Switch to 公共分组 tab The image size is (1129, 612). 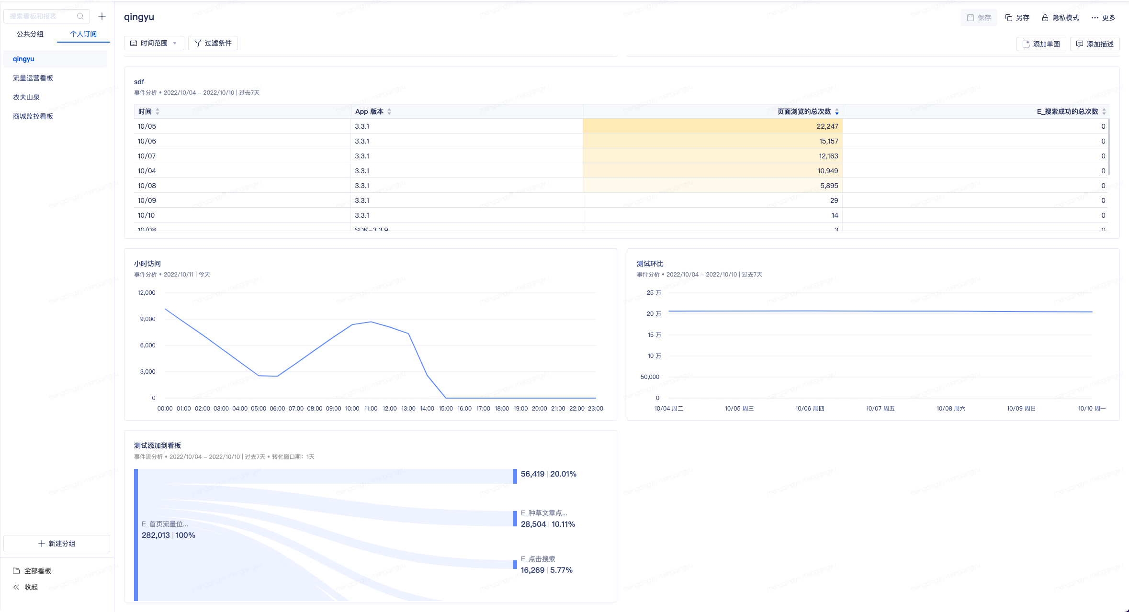(x=30, y=34)
